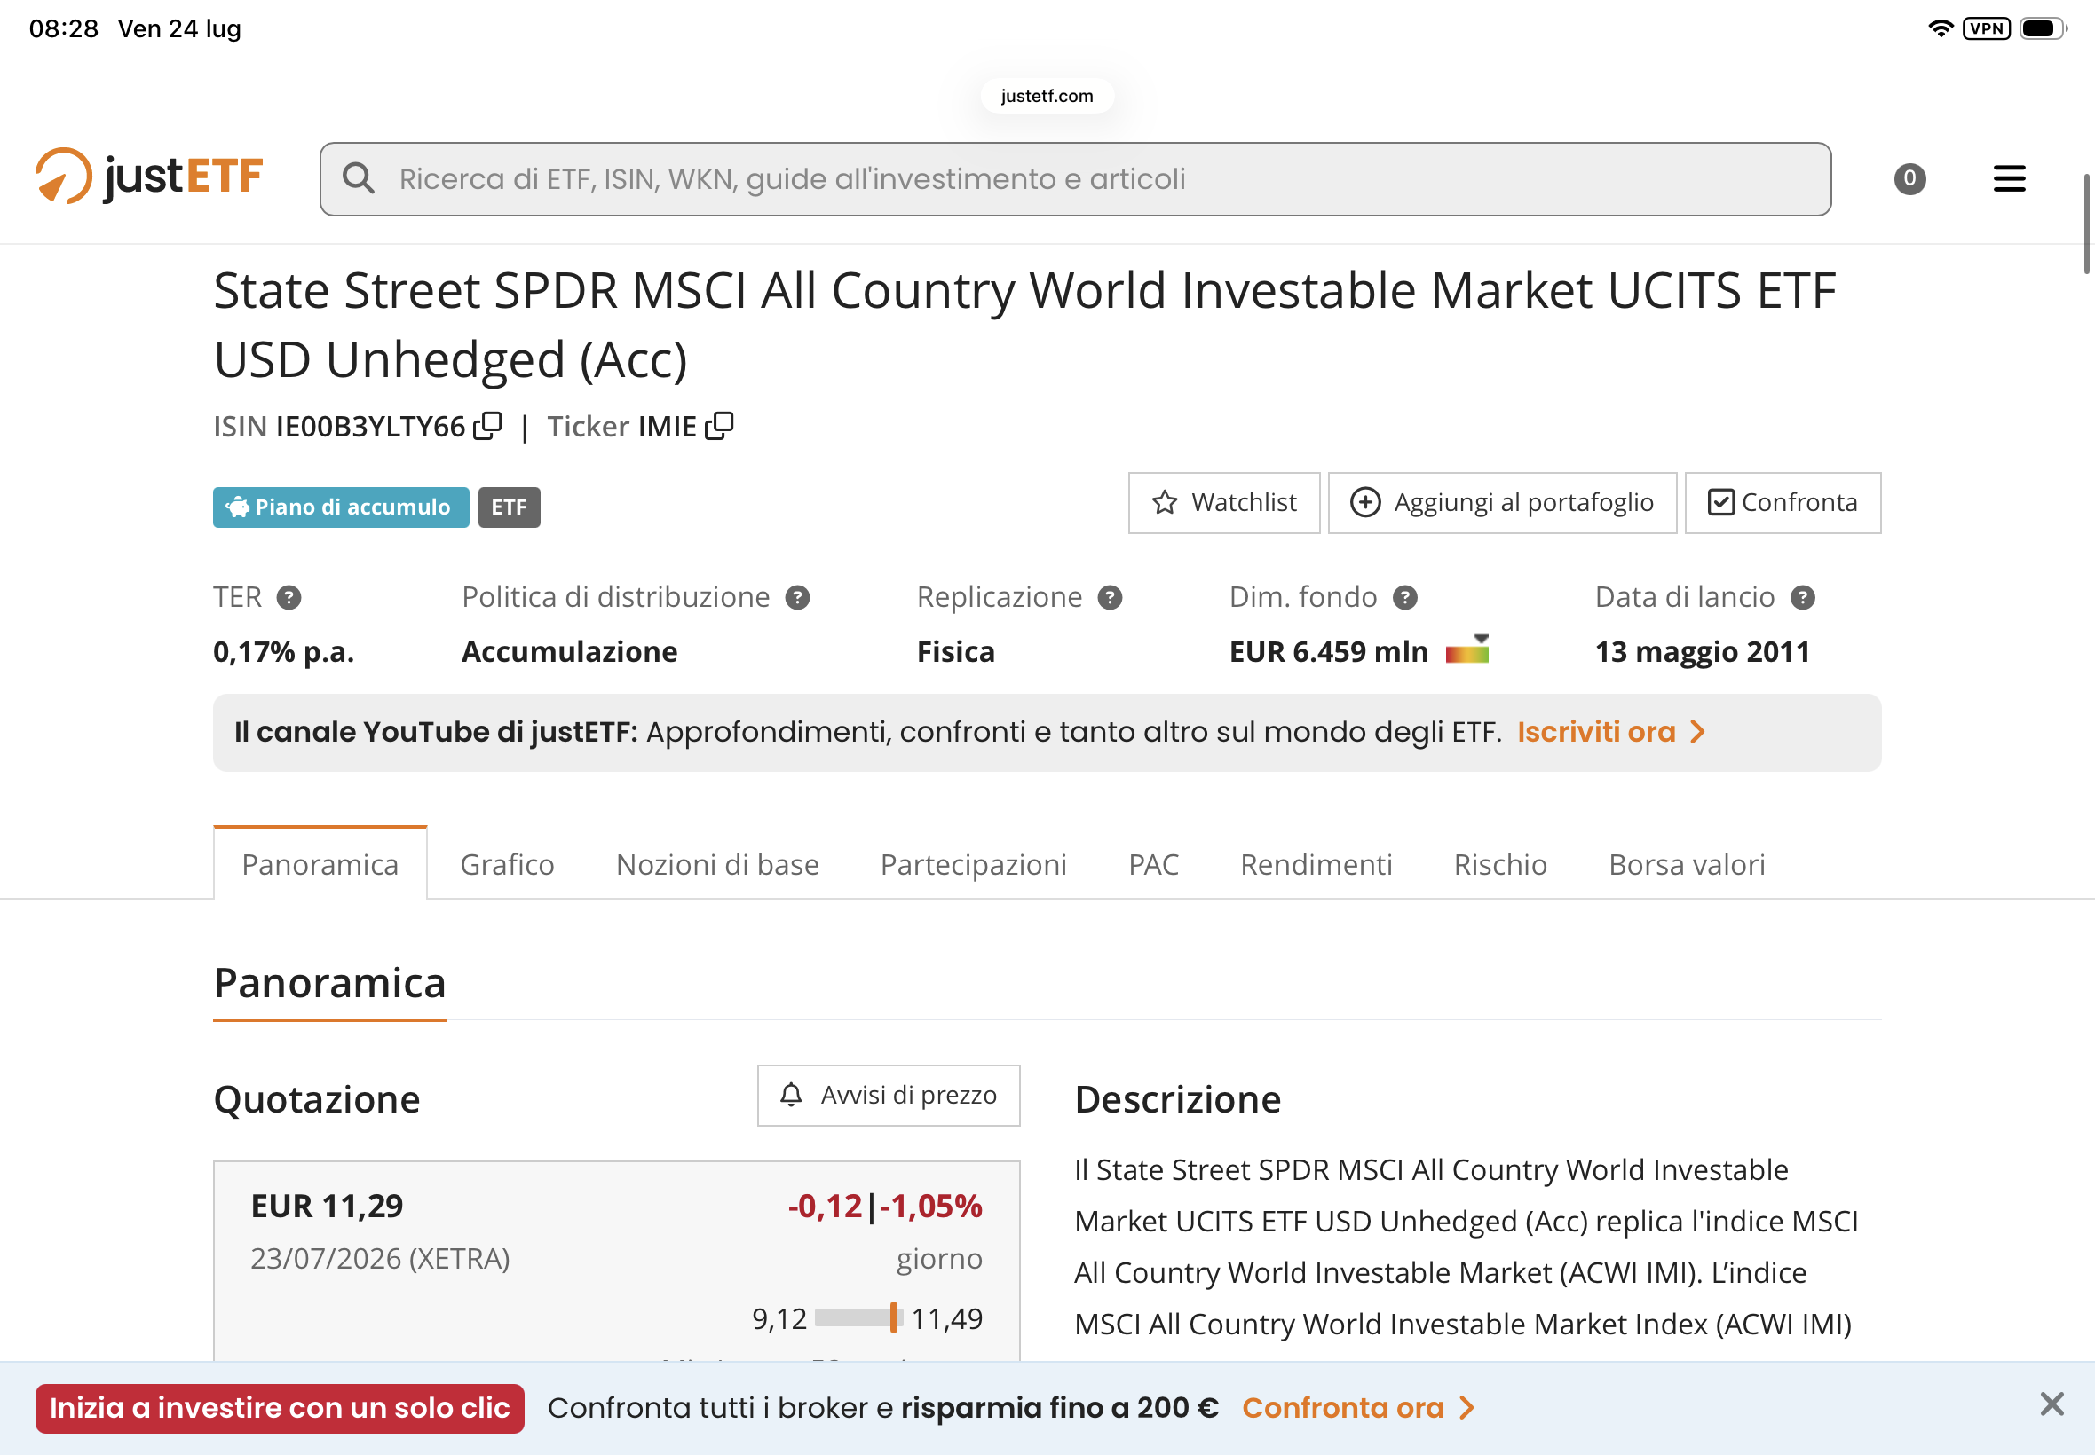Open the hamburger menu
The image size is (2095, 1455).
pos(2009,178)
